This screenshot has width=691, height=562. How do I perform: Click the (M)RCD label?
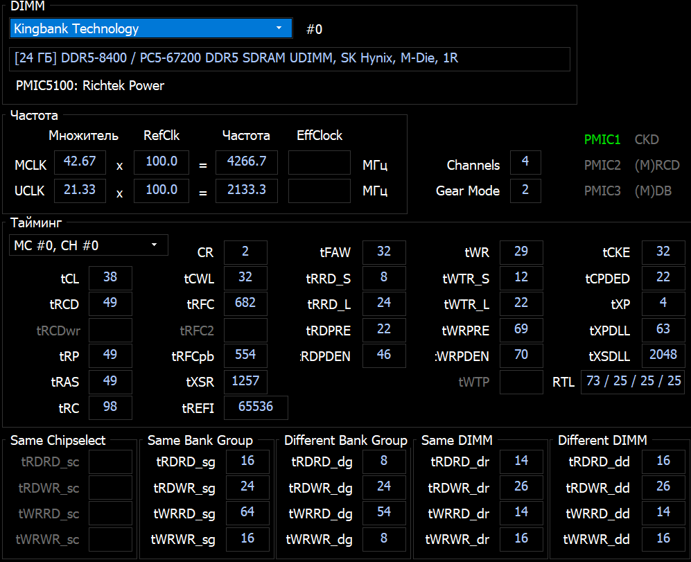click(657, 166)
